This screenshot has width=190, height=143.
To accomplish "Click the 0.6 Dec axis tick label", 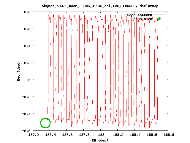I will click(27, 29).
